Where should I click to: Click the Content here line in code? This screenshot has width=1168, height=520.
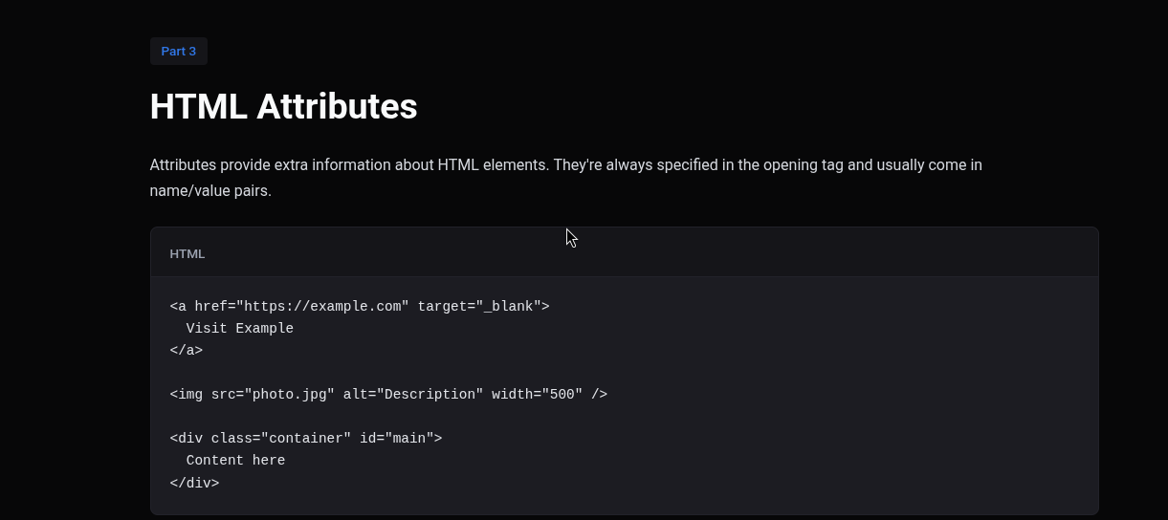pos(235,461)
